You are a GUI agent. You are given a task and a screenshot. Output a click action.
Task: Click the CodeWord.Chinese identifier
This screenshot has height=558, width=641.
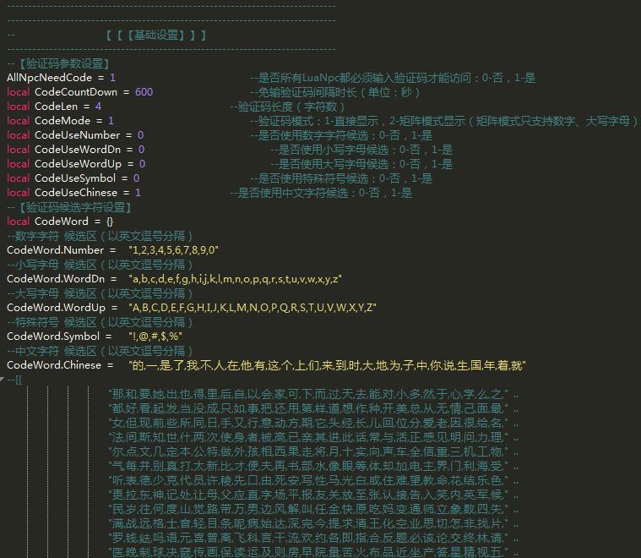(x=55, y=365)
